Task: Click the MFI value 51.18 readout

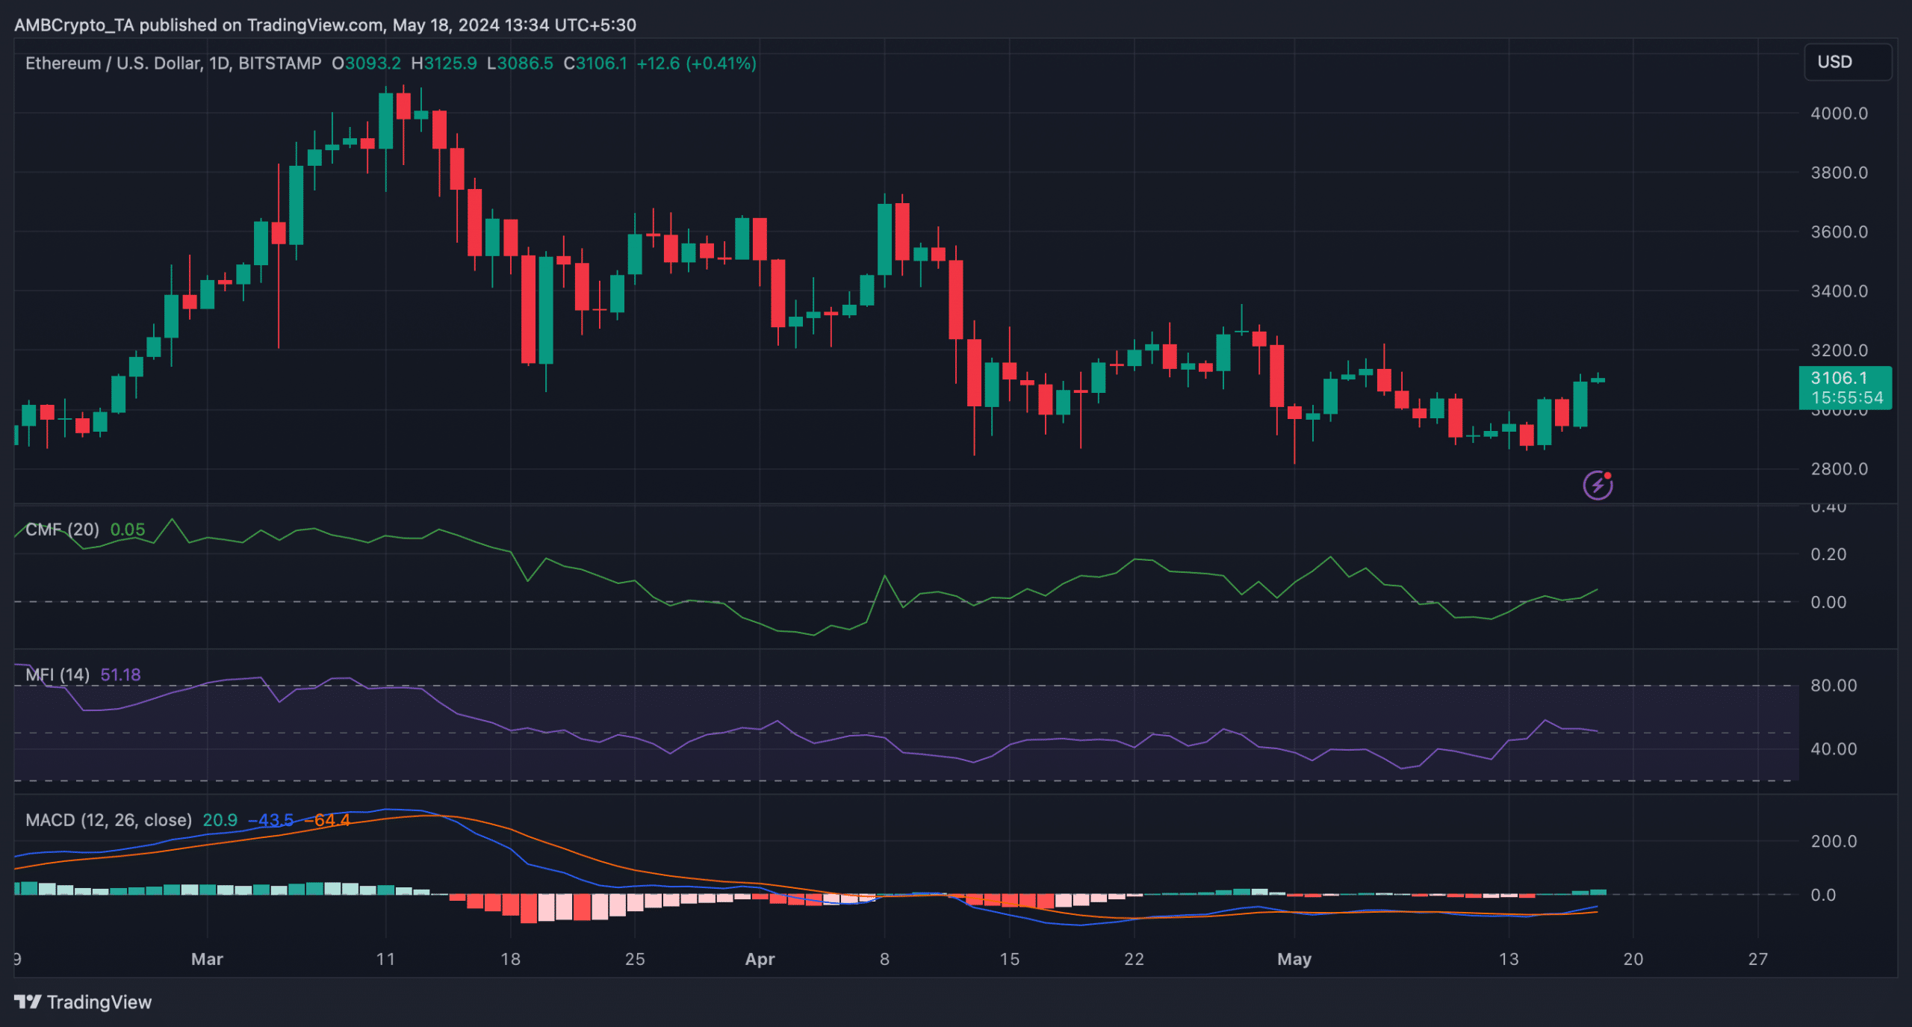Action: point(120,674)
